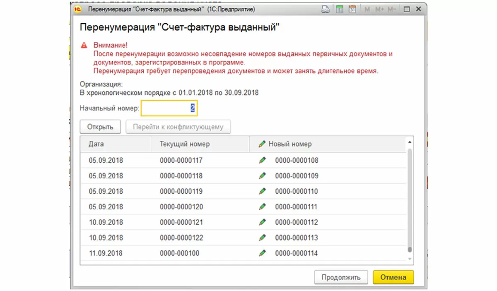Click the Начальный номер: label
Image resolution: width=497 pixels, height=291 pixels.
pos(109,108)
